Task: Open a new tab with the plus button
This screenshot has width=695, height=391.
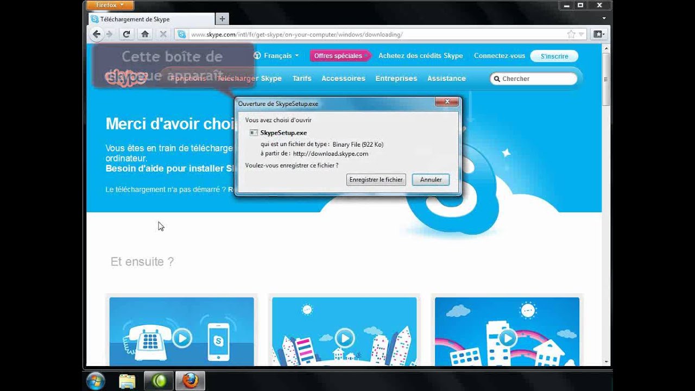Action: 222,19
